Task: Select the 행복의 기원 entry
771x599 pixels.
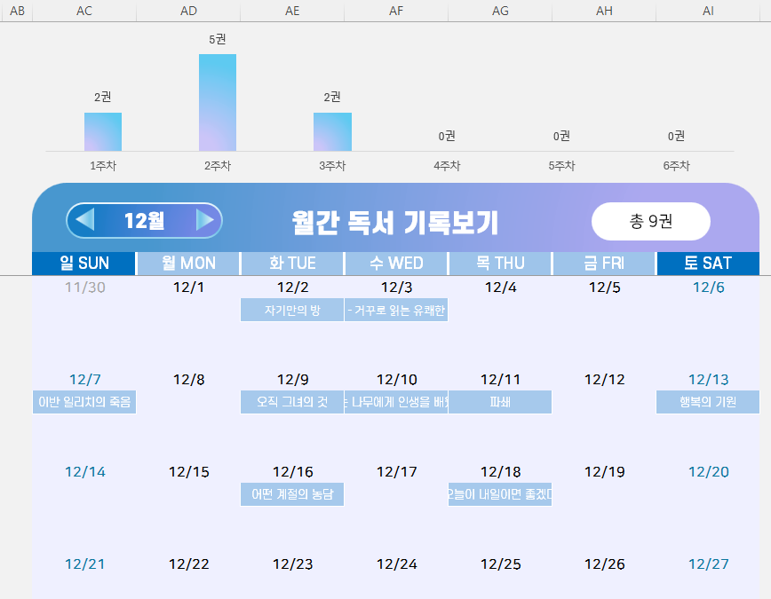Action: pyautogui.click(x=708, y=402)
